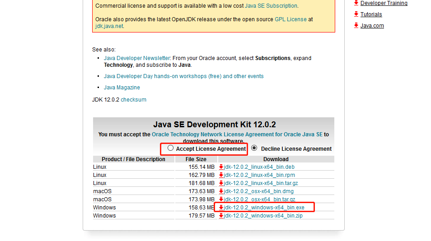Open Oracle Technology Network License Agreement link

pos(237,134)
